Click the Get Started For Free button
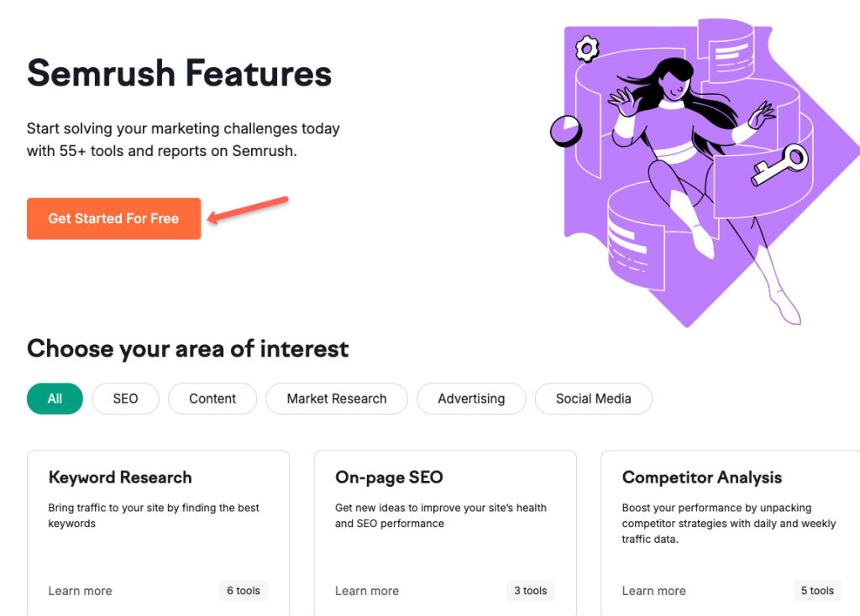This screenshot has width=860, height=616. 113,218
